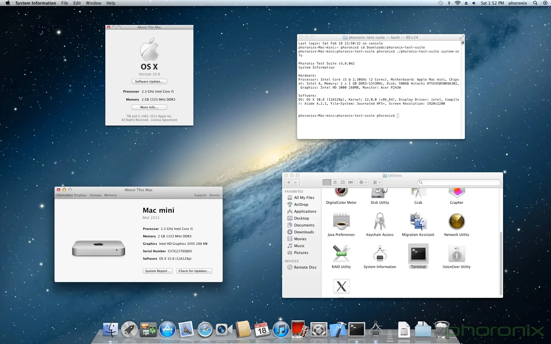The height and width of the screenshot is (344, 551).
Task: Open Support link in About This Mac
Action: pos(200,195)
